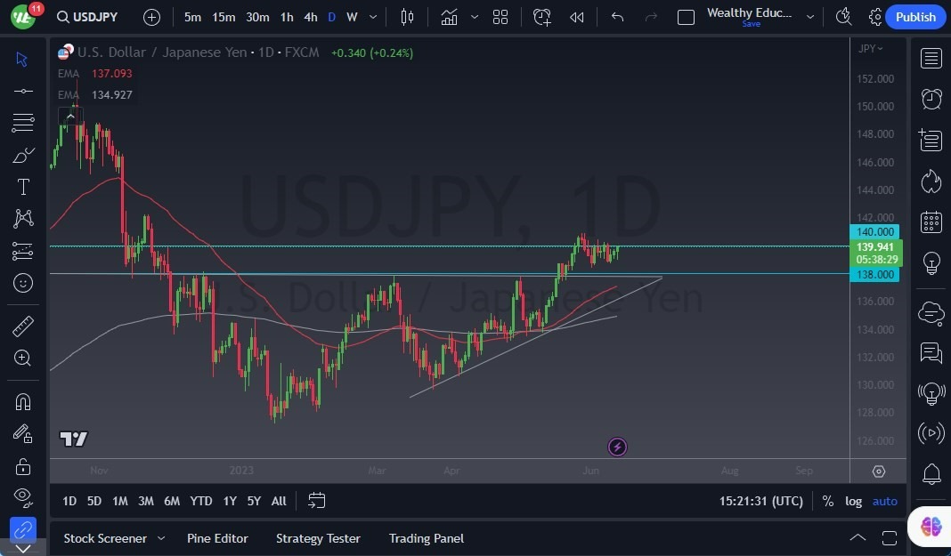Open the interval dropdown next to W

coord(372,16)
